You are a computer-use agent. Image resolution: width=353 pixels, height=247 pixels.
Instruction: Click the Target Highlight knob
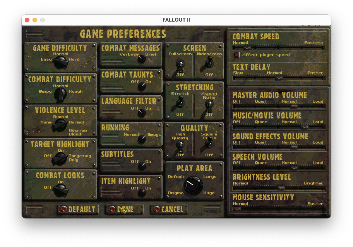coord(60,157)
